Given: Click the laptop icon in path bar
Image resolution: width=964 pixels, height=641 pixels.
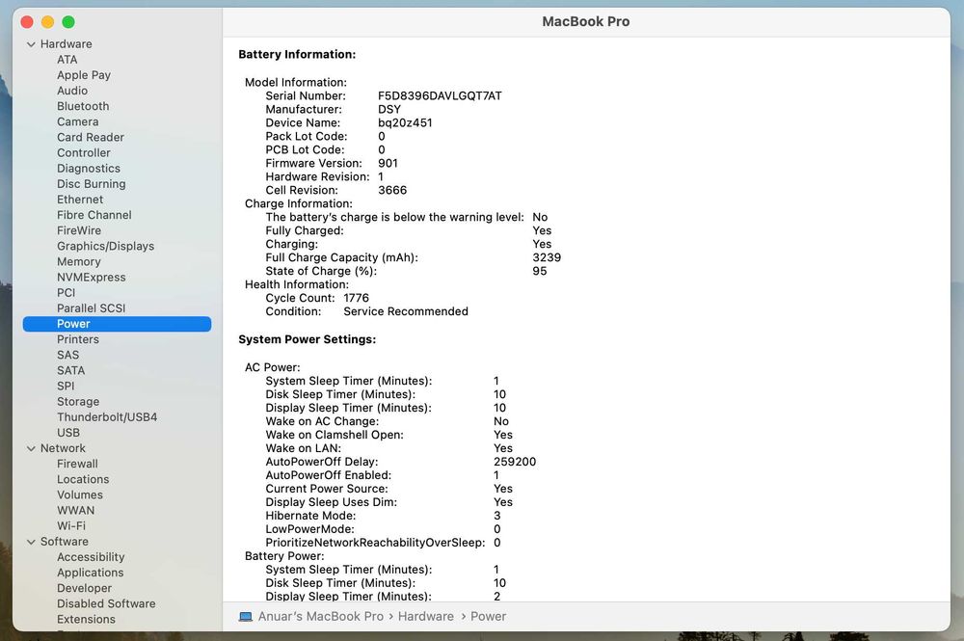Looking at the screenshot, I should click(x=245, y=616).
